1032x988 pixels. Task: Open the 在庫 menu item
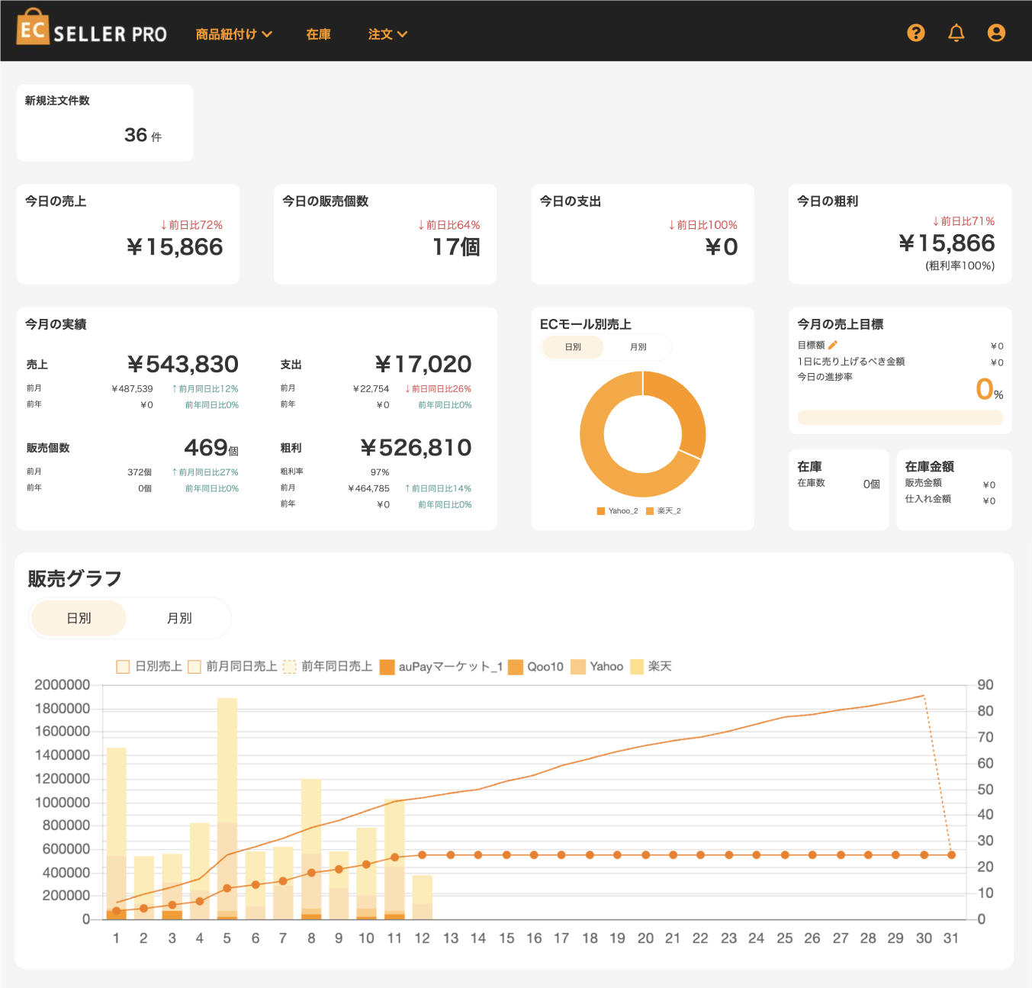click(318, 34)
